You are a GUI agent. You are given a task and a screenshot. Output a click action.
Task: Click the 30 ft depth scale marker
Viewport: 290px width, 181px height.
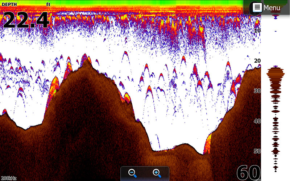(x=257, y=91)
